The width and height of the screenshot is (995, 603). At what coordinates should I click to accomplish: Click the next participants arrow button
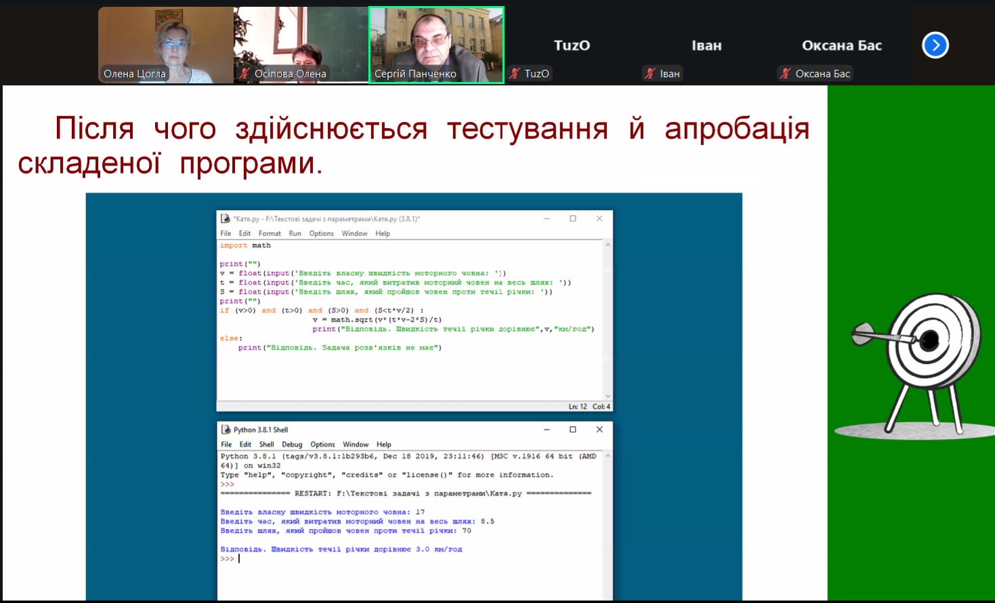pos(935,45)
